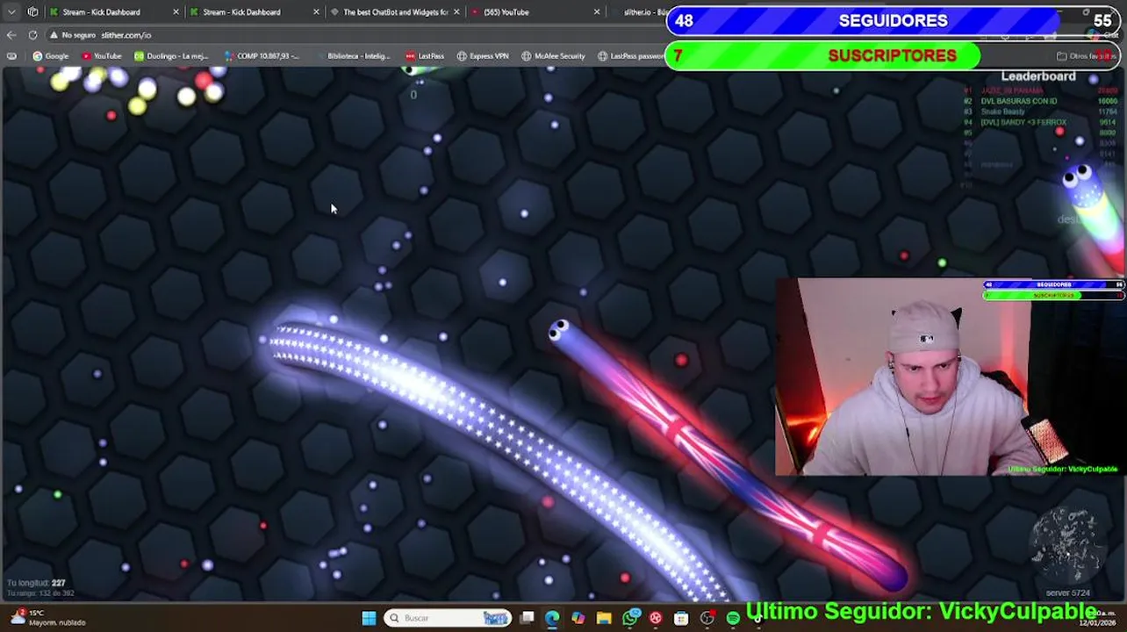Open the McAfee Security bookmark
Screen dimensions: 1127x632
[553, 56]
